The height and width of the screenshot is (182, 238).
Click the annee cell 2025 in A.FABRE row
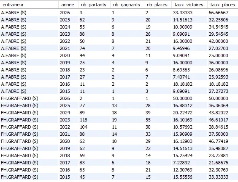[x=68, y=20]
